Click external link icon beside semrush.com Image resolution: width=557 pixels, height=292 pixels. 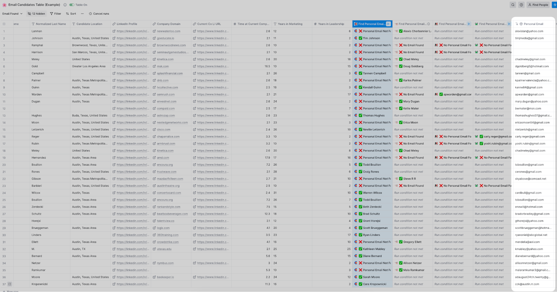[x=154, y=94]
